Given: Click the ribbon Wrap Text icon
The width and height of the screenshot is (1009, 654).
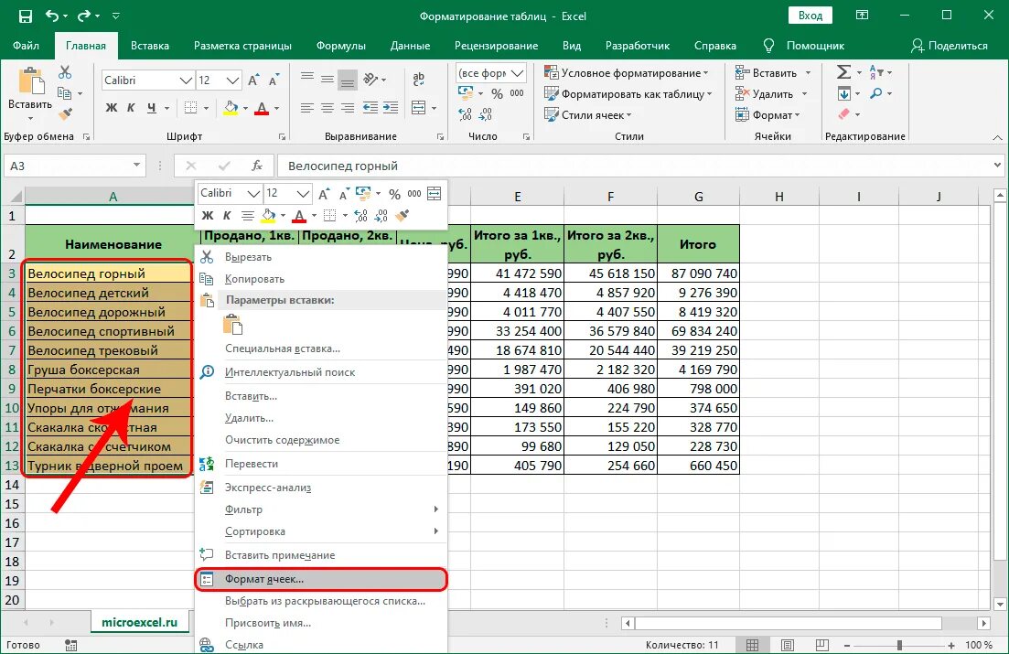Looking at the screenshot, I should pos(419,80).
